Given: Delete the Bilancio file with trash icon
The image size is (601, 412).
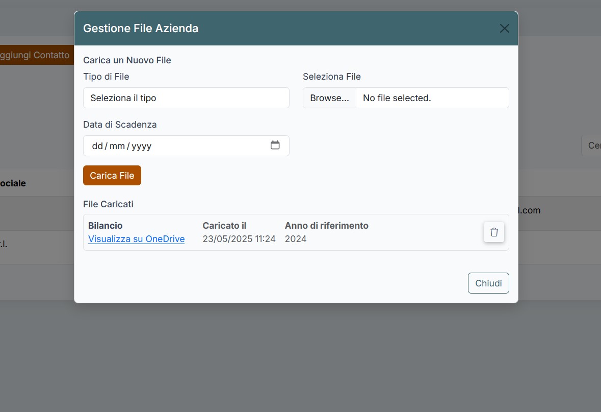Looking at the screenshot, I should click(494, 232).
